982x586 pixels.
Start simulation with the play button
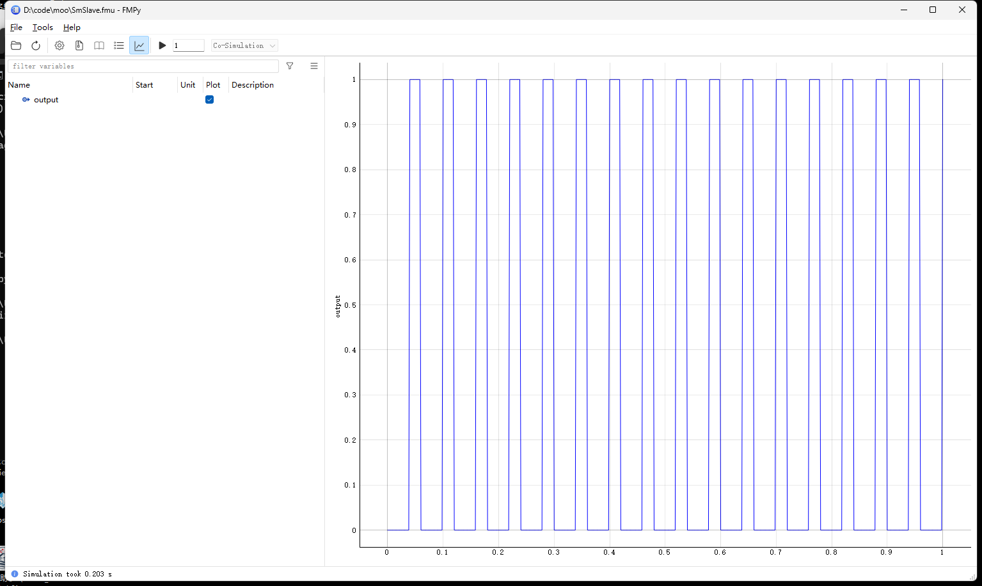click(x=162, y=45)
